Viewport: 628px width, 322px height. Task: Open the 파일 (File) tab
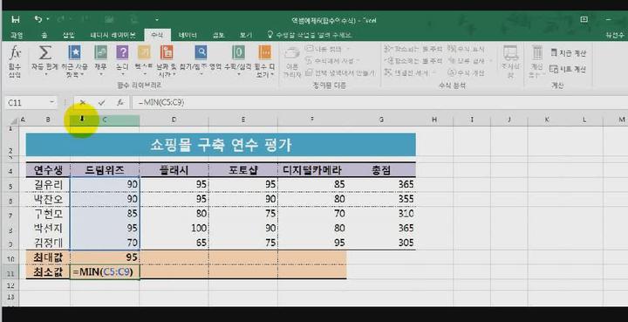tap(17, 35)
